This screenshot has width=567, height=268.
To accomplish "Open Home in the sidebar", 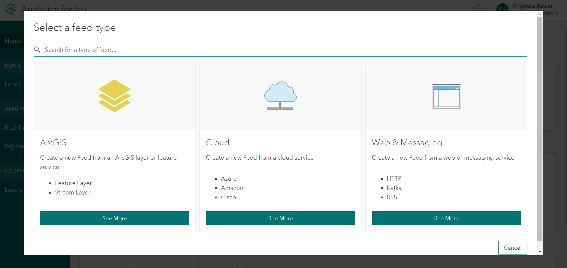I will 13,41.
